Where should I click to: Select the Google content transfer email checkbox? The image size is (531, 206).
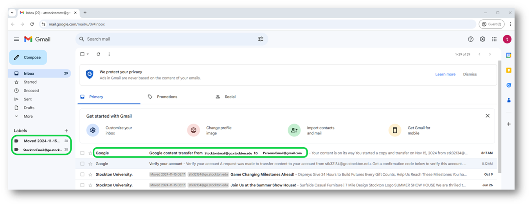[x=82, y=153]
